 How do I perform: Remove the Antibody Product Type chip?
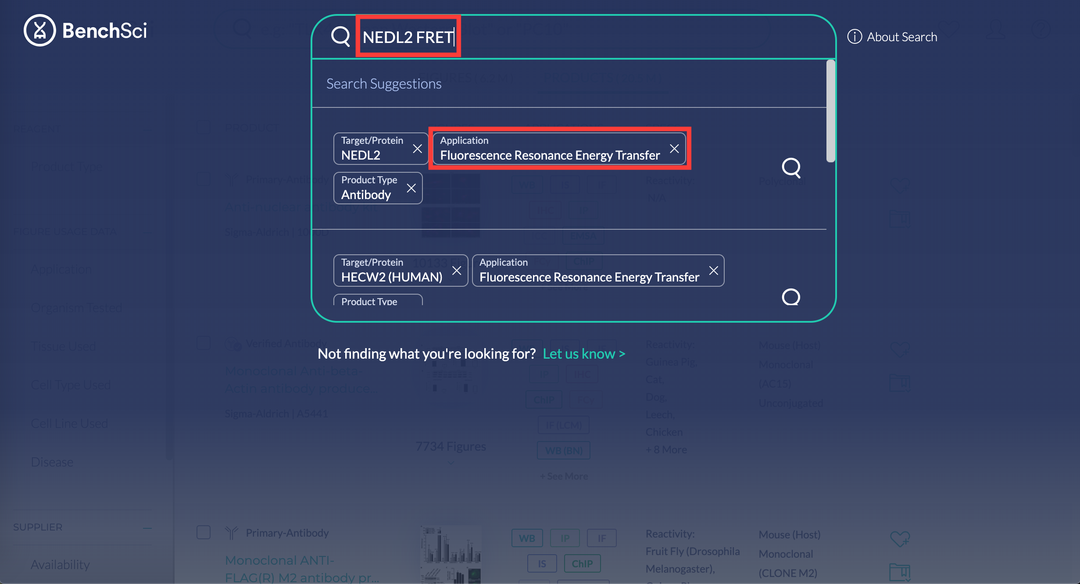[411, 188]
